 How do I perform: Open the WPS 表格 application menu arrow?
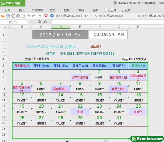[24, 3]
